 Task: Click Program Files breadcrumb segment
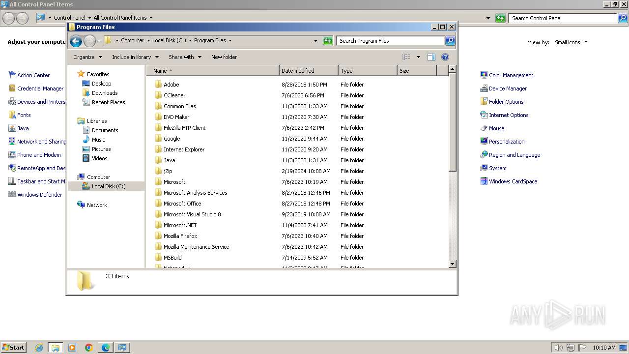tap(210, 41)
